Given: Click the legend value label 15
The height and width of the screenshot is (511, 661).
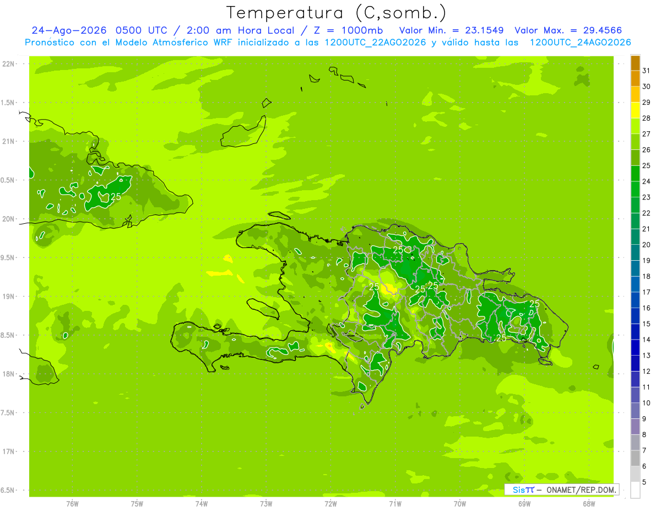Looking at the screenshot, I should [646, 324].
